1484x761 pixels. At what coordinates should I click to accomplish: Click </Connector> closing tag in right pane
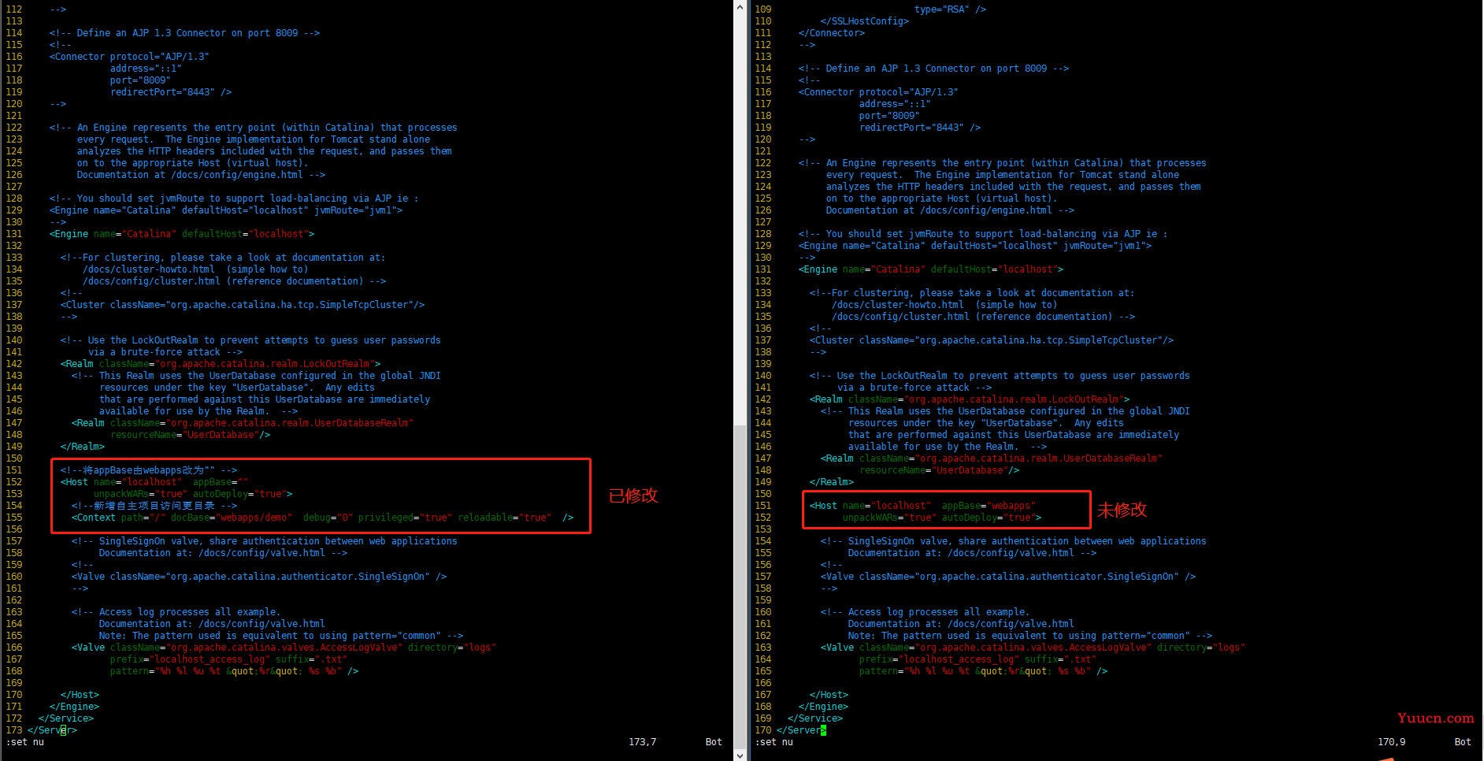coord(831,33)
